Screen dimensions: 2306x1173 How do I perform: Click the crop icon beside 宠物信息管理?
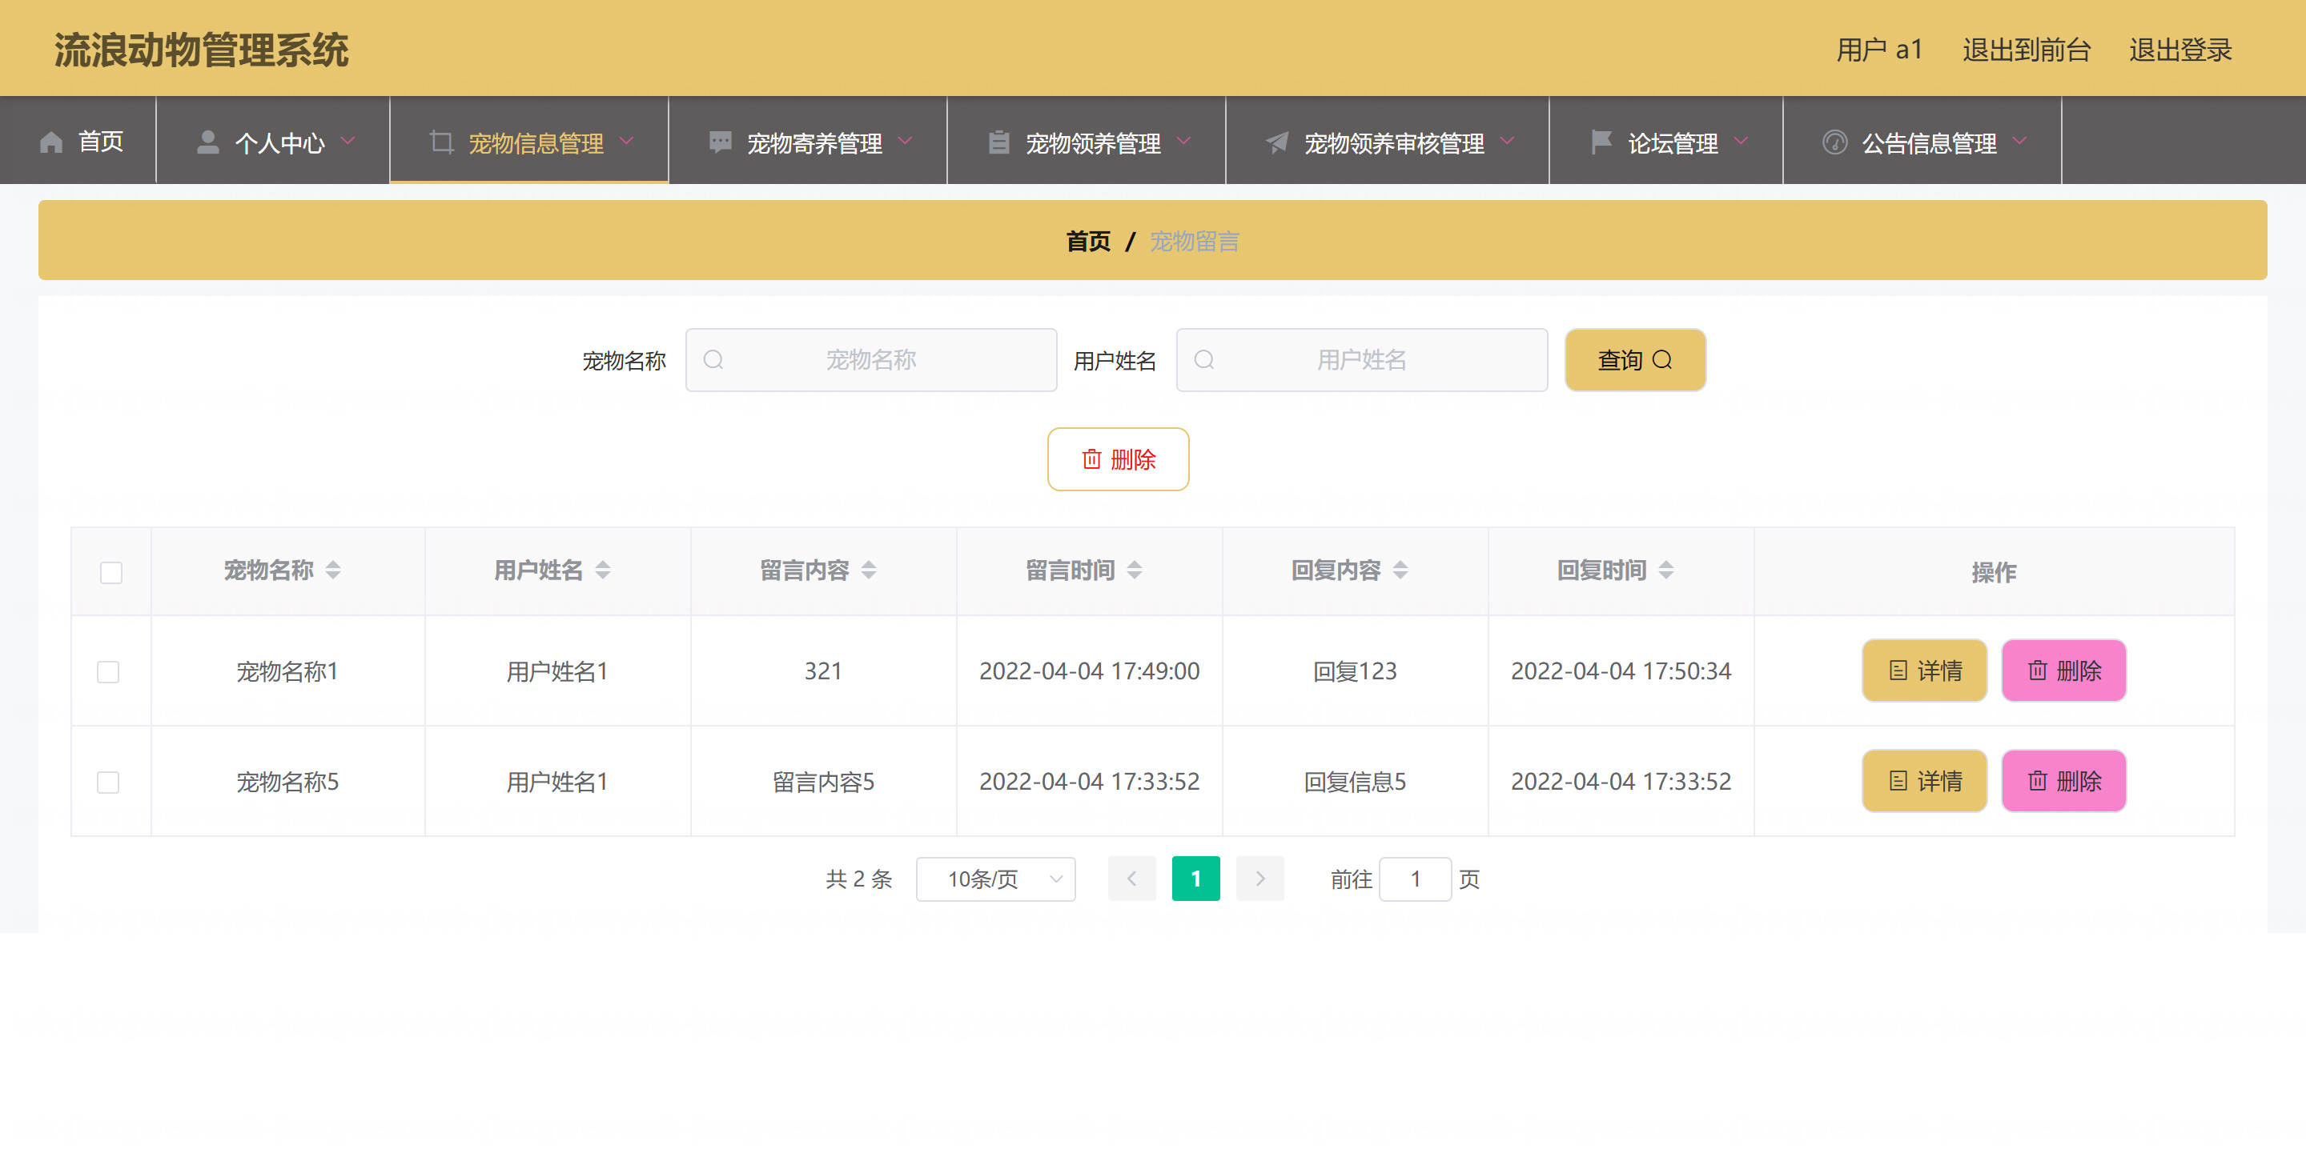[x=441, y=142]
